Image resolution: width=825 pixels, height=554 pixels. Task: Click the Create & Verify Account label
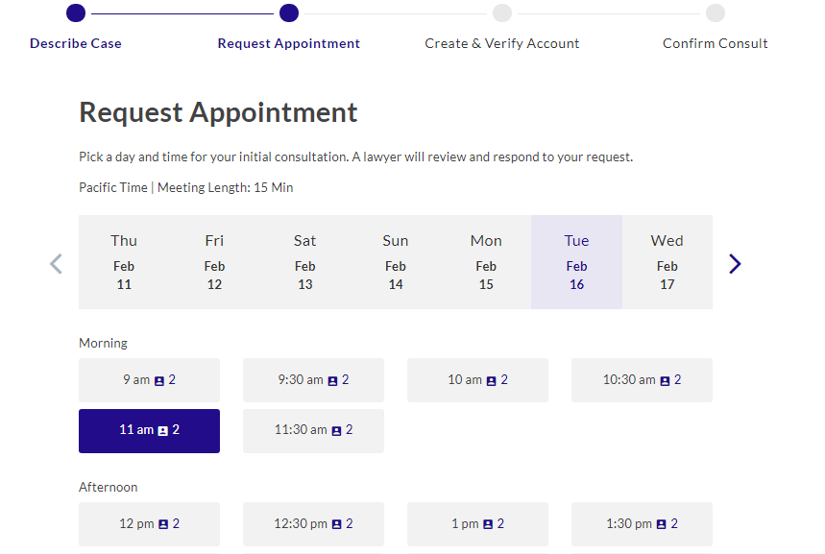point(502,43)
